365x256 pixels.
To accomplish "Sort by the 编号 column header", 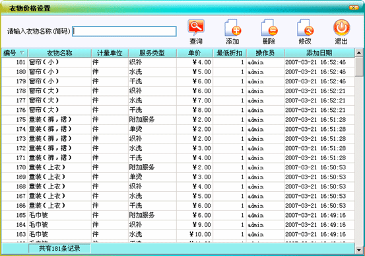I will (15, 53).
